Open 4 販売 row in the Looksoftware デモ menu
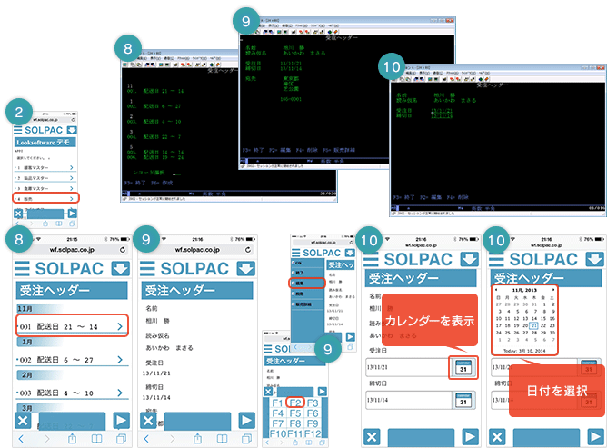 pyautogui.click(x=45, y=198)
